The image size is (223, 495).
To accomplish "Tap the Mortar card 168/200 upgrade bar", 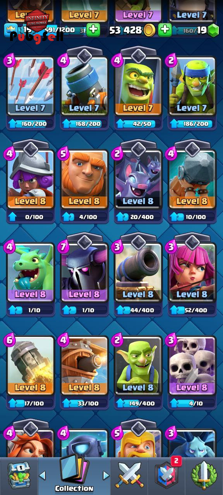I will point(84,124).
